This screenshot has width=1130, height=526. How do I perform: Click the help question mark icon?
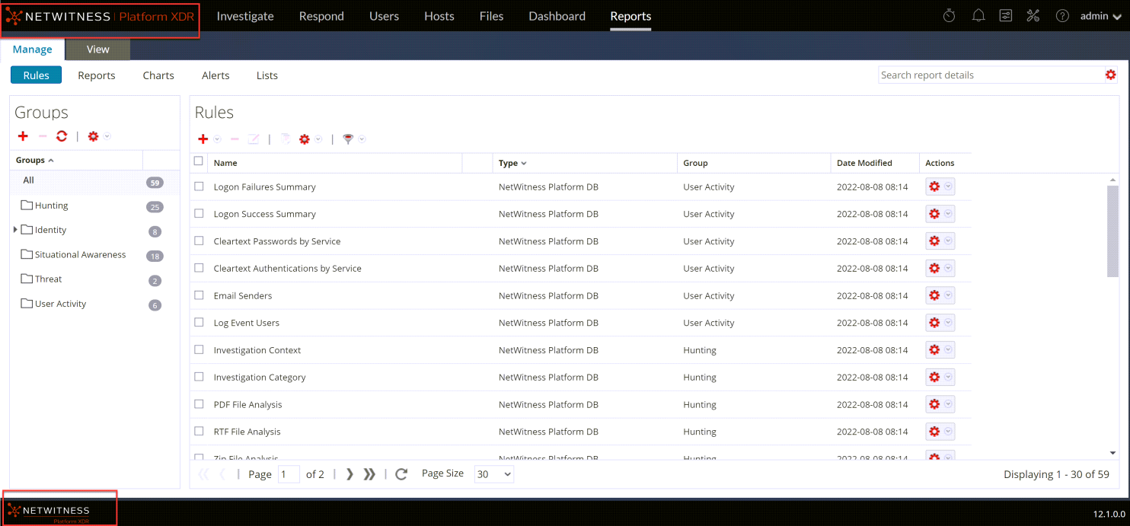pyautogui.click(x=1061, y=14)
